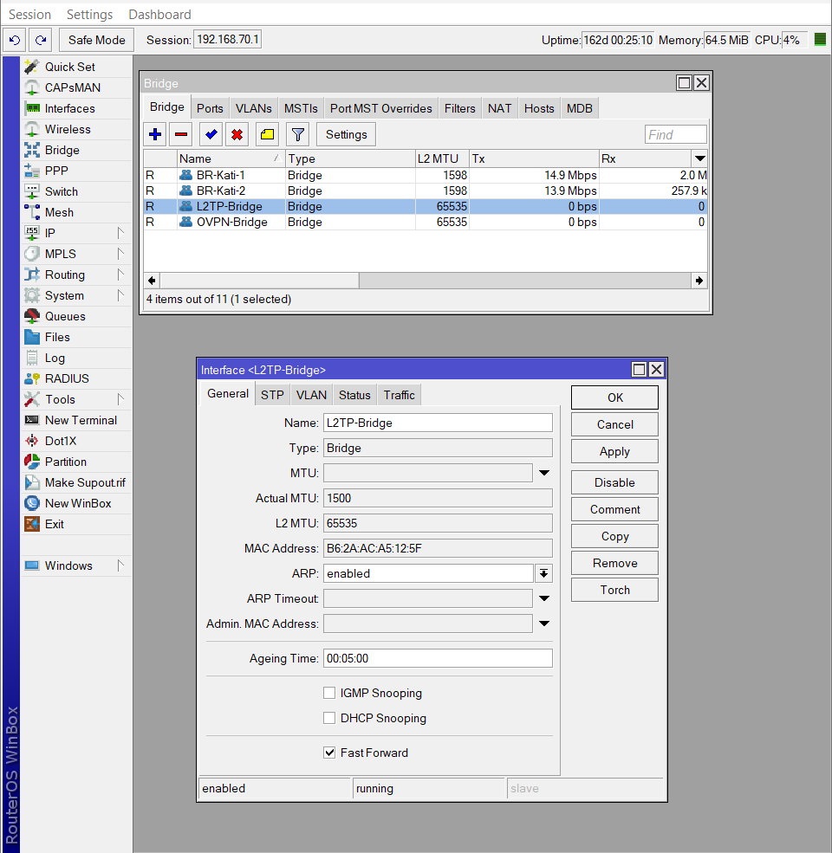The height and width of the screenshot is (853, 832).
Task: Uncheck Fast Forward
Action: coord(329,753)
